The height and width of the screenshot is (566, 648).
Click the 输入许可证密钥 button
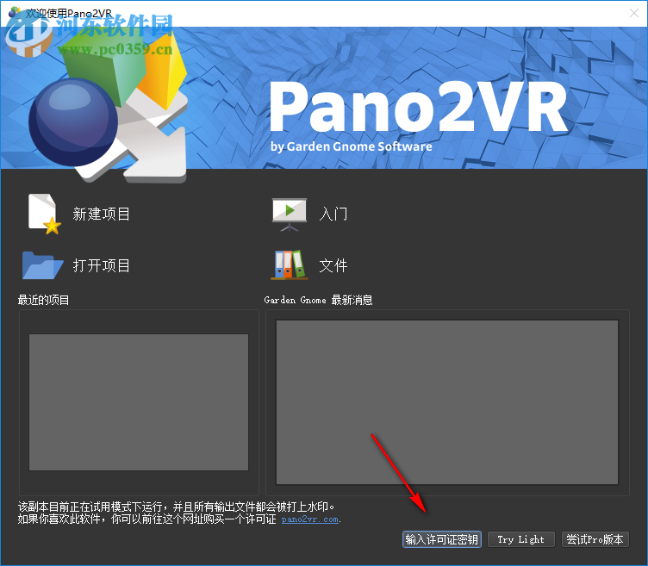click(x=442, y=539)
